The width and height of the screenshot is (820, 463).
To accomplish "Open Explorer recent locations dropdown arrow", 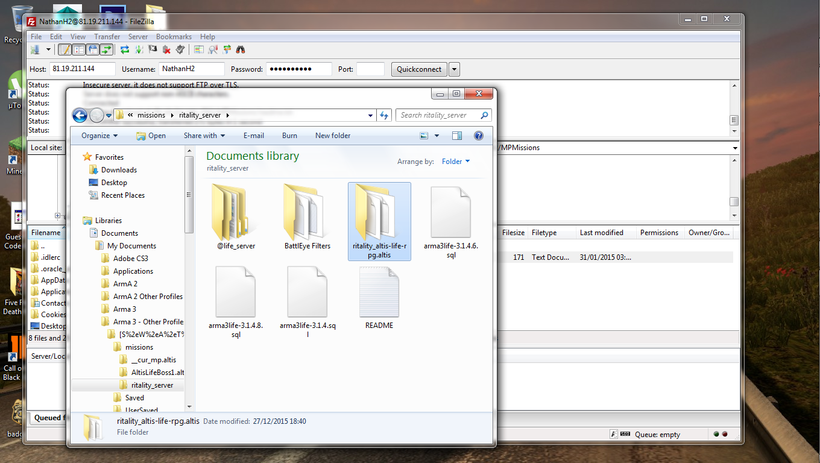I will (109, 115).
